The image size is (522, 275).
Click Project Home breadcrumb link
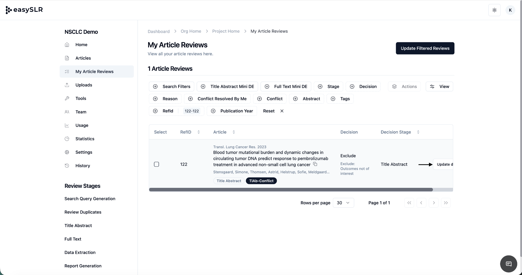(226, 31)
